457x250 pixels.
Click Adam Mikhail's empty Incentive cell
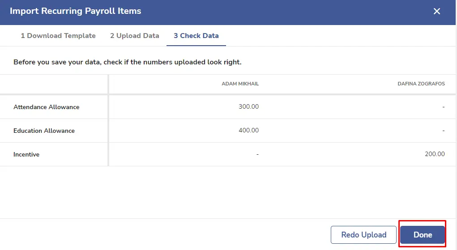tap(257, 154)
